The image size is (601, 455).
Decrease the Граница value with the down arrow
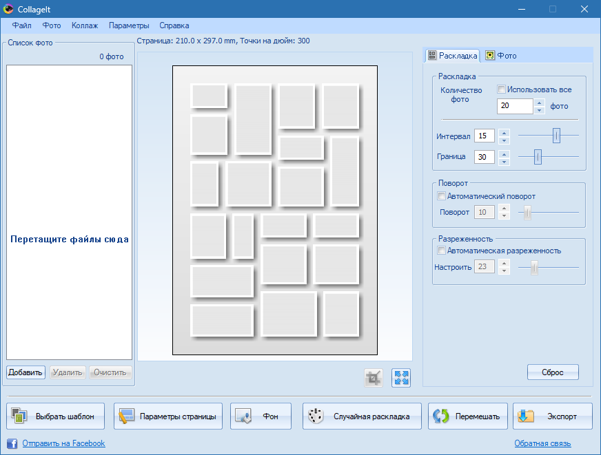click(x=504, y=162)
